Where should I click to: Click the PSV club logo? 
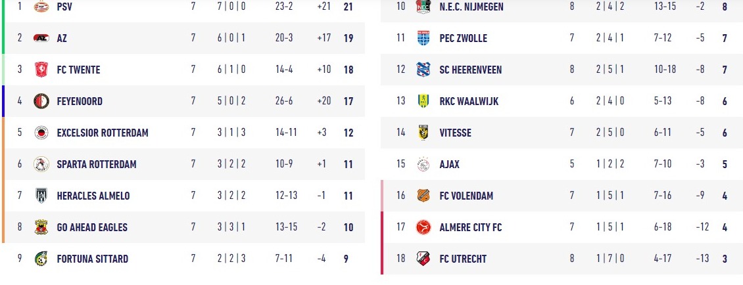41,7
